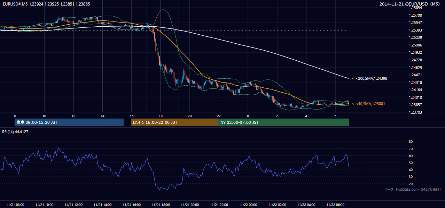This screenshot has width=445, height=208.
Task: Click RSI scale value 40
Action: (411, 170)
